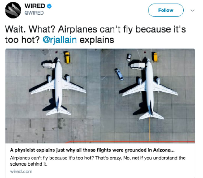Click the jet bridge attached to right airplane

(x=138, y=66)
